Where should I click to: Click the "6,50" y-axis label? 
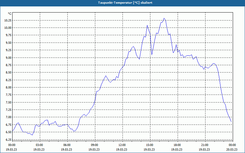[9, 132]
